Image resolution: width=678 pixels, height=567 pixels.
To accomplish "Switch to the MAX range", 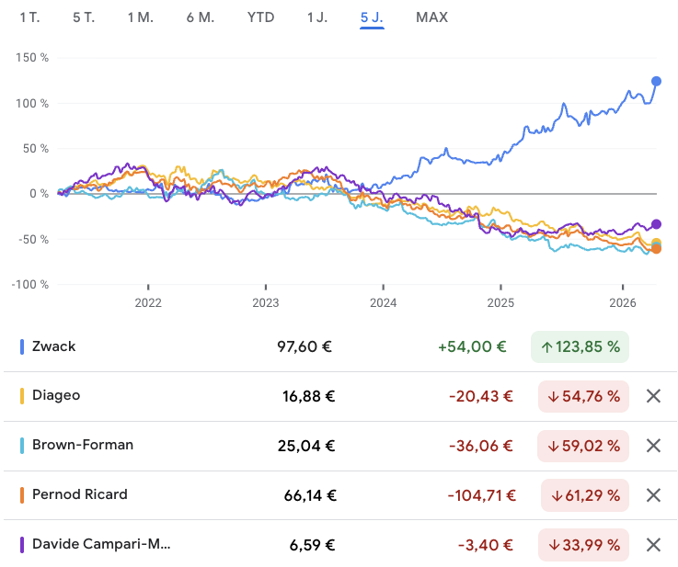I will tap(432, 17).
